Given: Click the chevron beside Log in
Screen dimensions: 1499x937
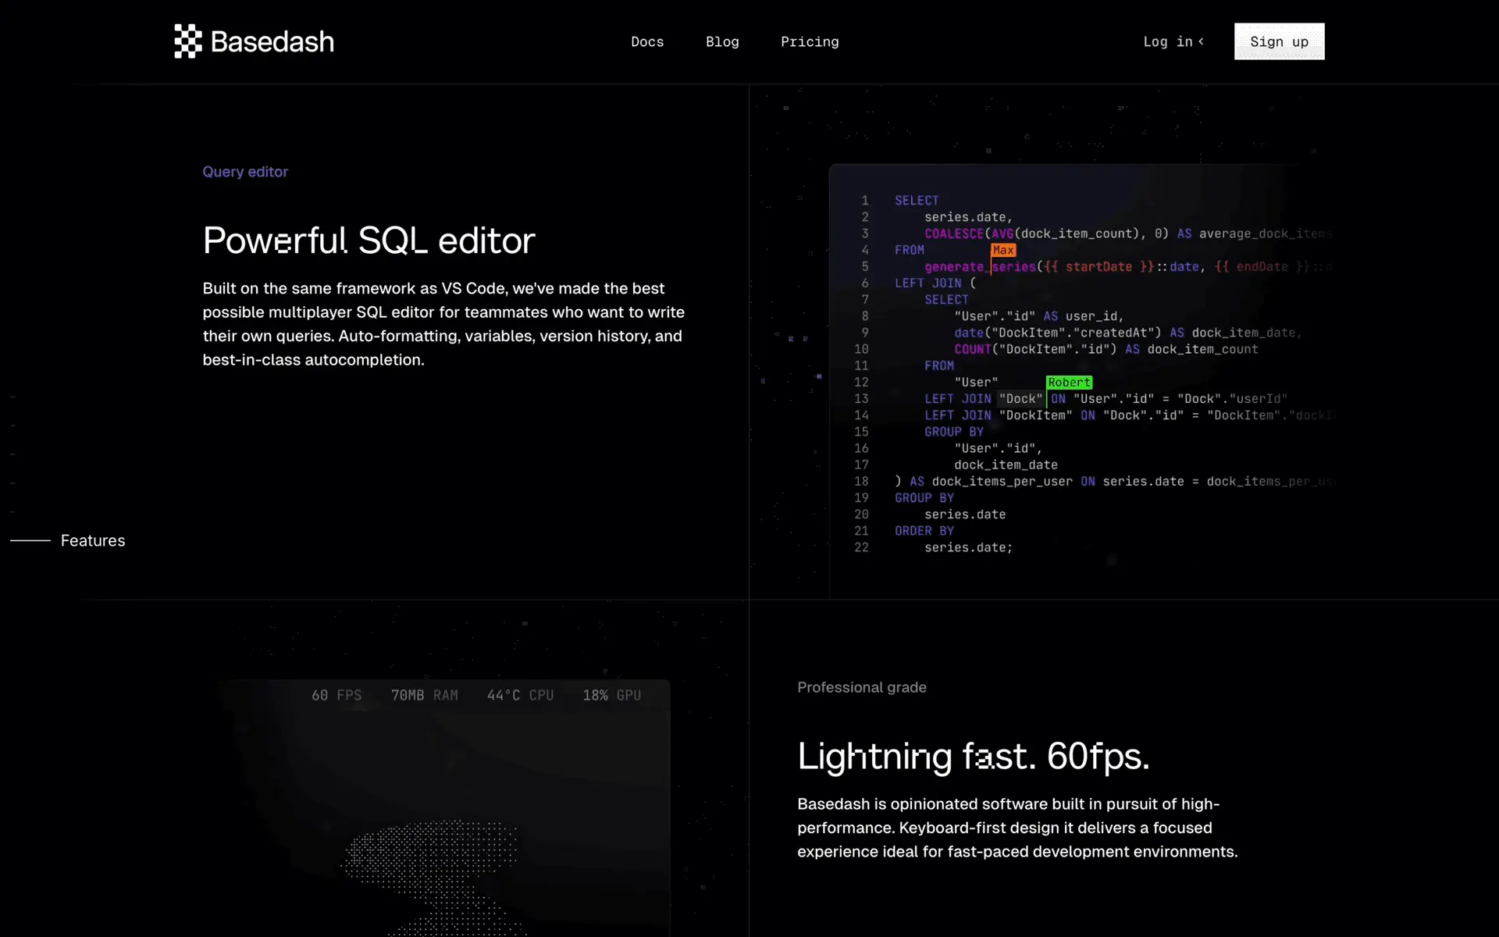Looking at the screenshot, I should tap(1202, 41).
